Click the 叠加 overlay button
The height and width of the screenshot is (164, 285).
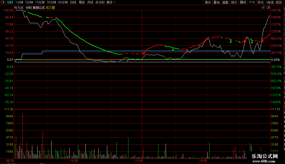coord(217,2)
